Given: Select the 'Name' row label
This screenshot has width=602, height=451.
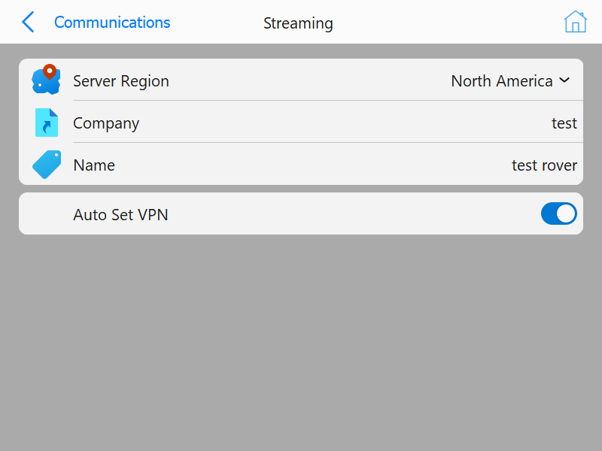Looking at the screenshot, I should (x=94, y=165).
